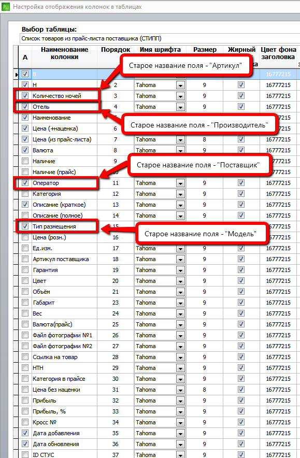The height and width of the screenshot is (458, 300).
Task: Toggle the checkbox for Наименование row
Action: point(25,118)
